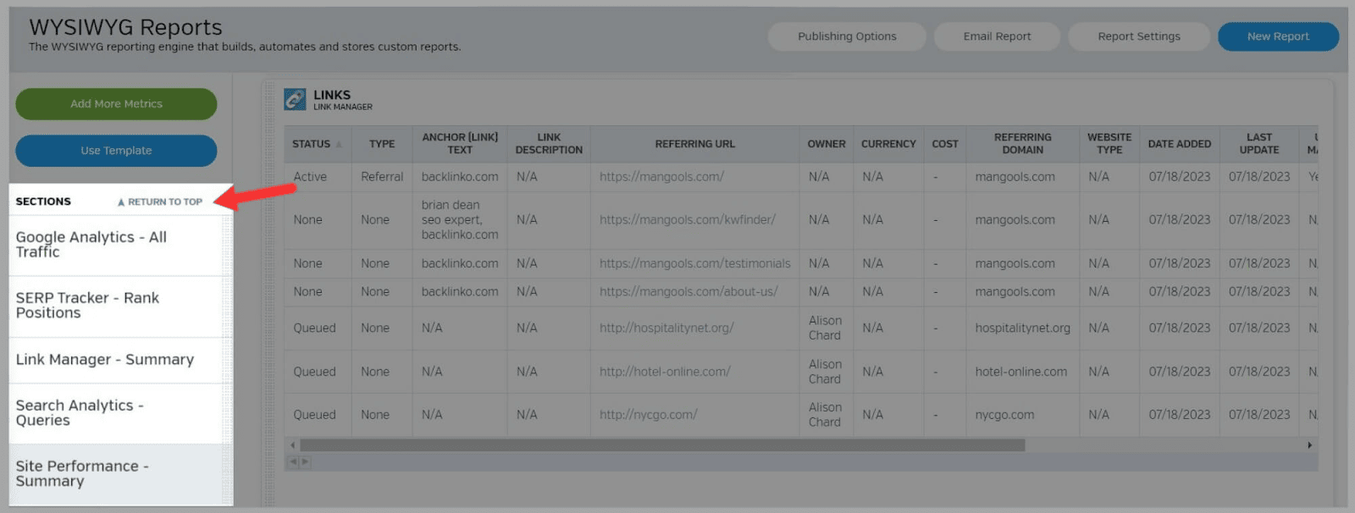The height and width of the screenshot is (513, 1355).
Task: Select Site Performance - Summary section
Action: coord(82,474)
